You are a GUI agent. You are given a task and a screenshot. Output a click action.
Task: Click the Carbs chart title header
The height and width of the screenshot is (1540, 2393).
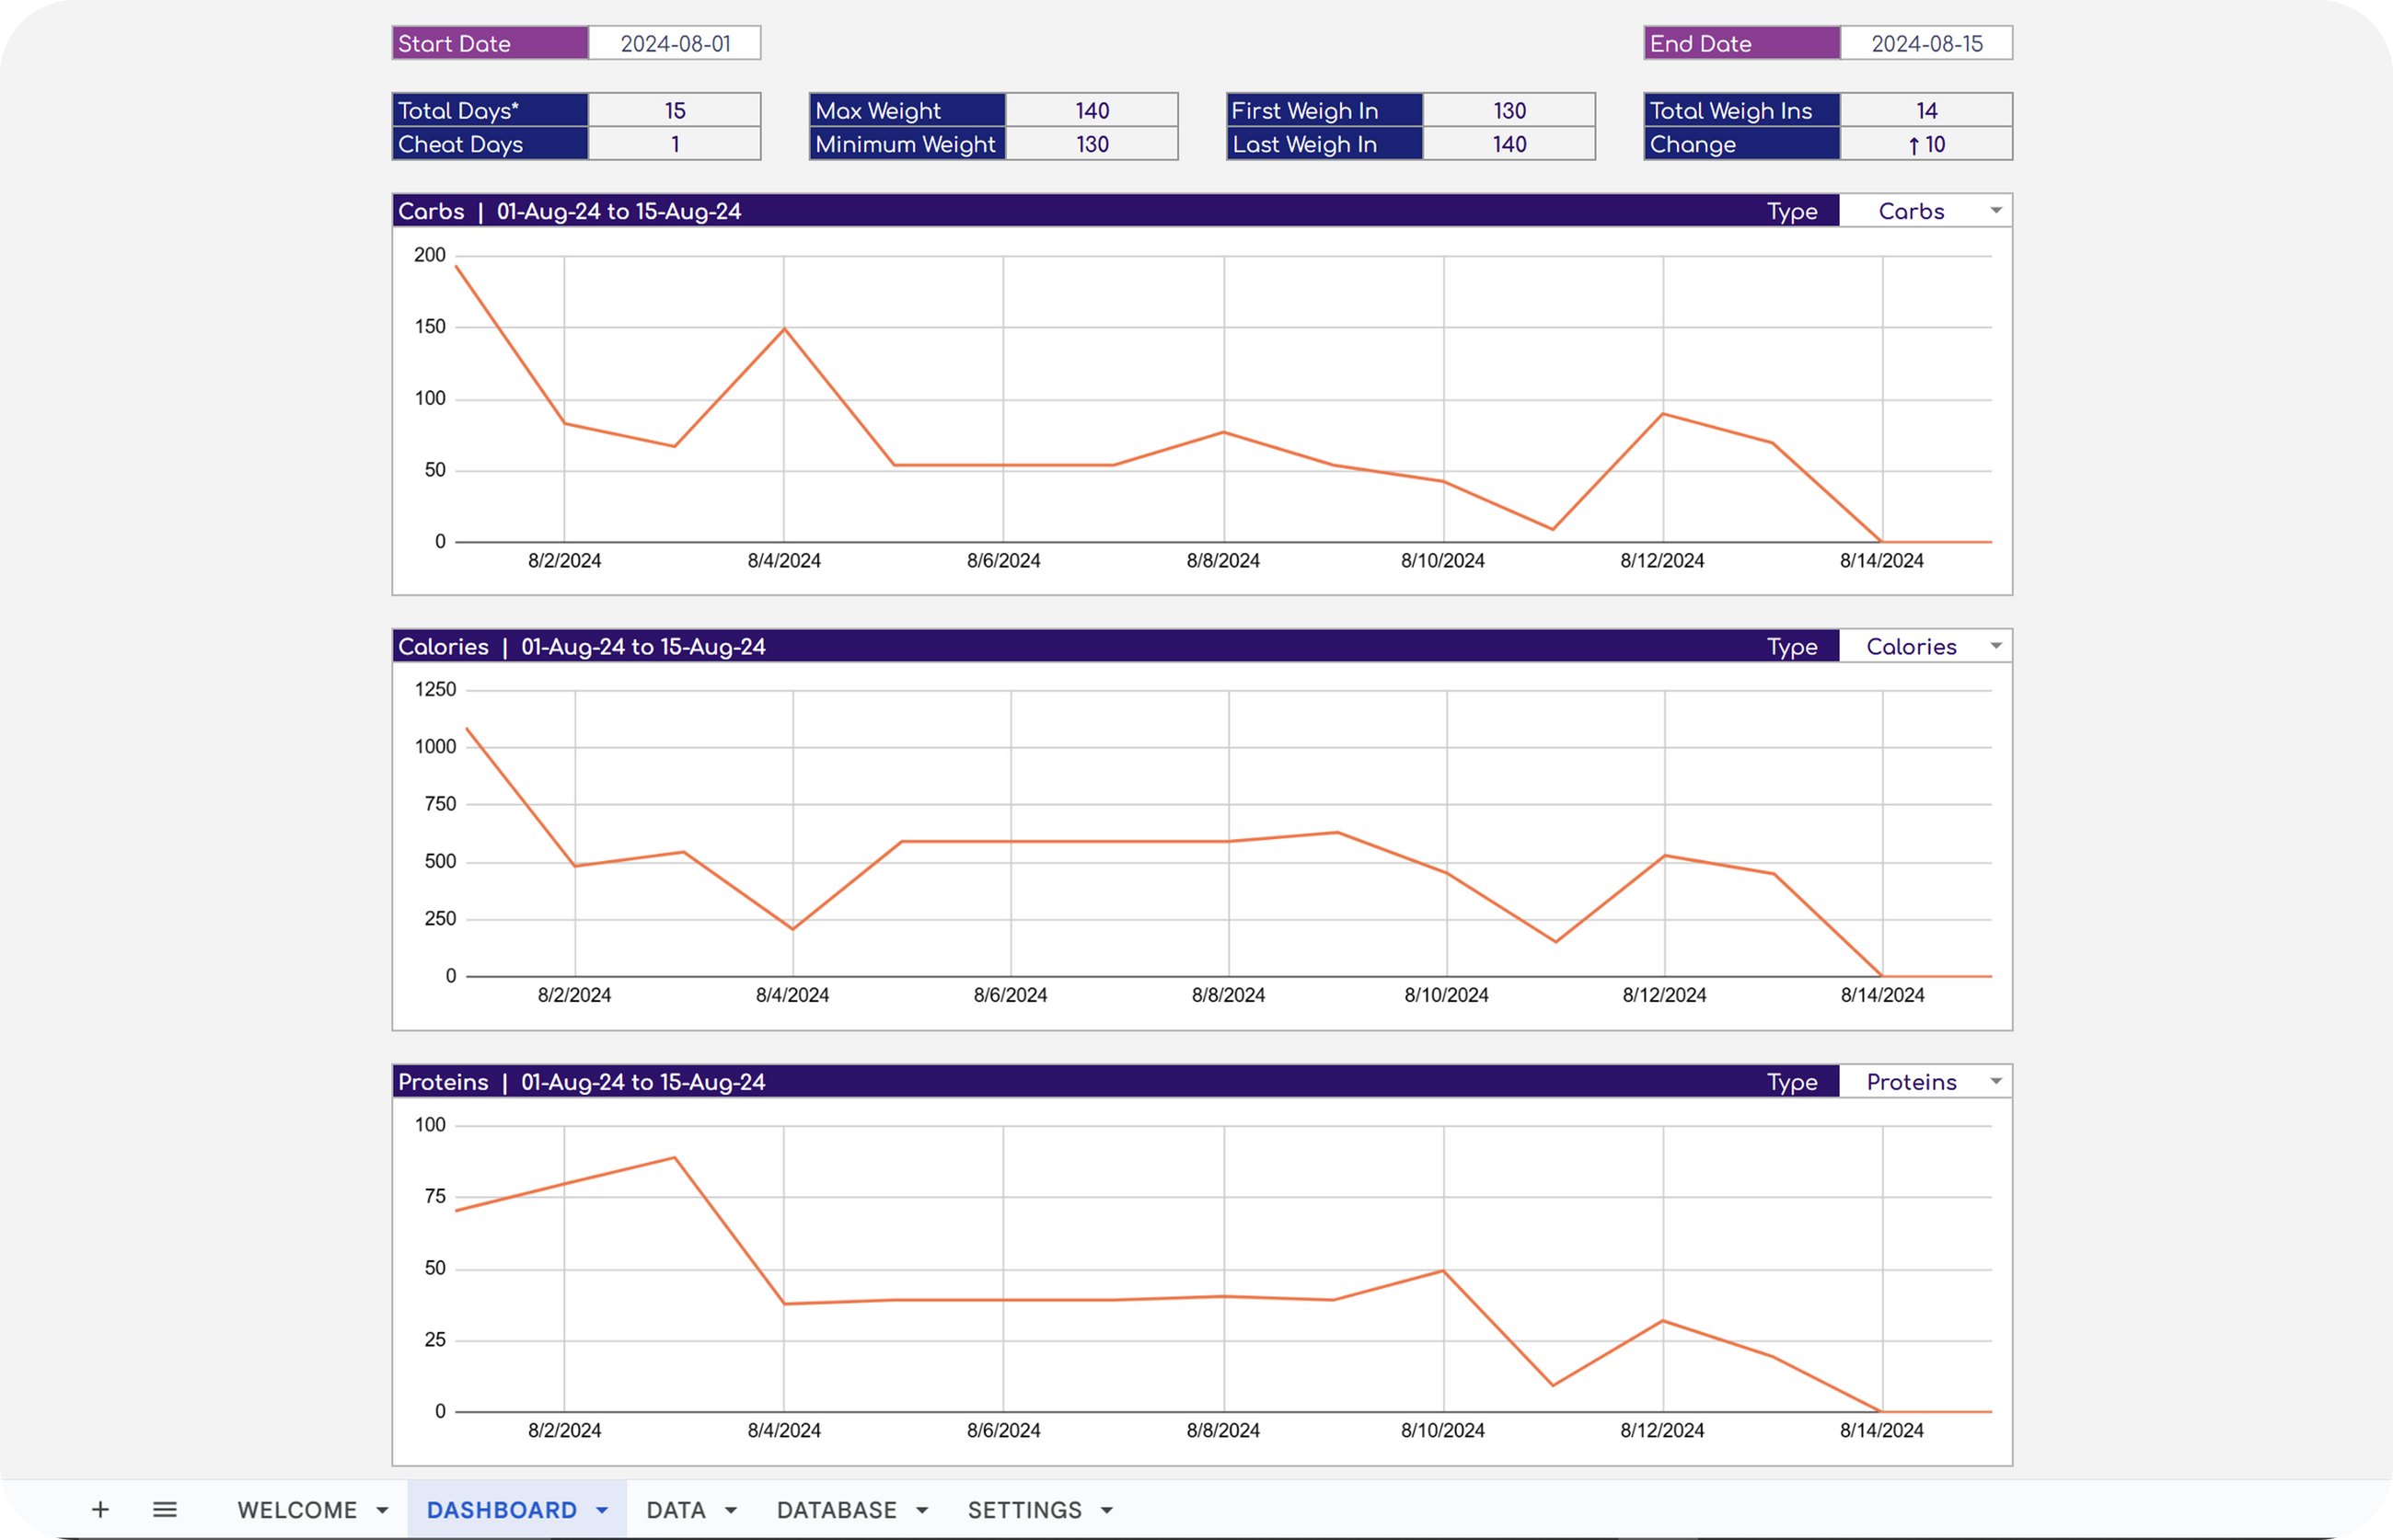coord(569,211)
